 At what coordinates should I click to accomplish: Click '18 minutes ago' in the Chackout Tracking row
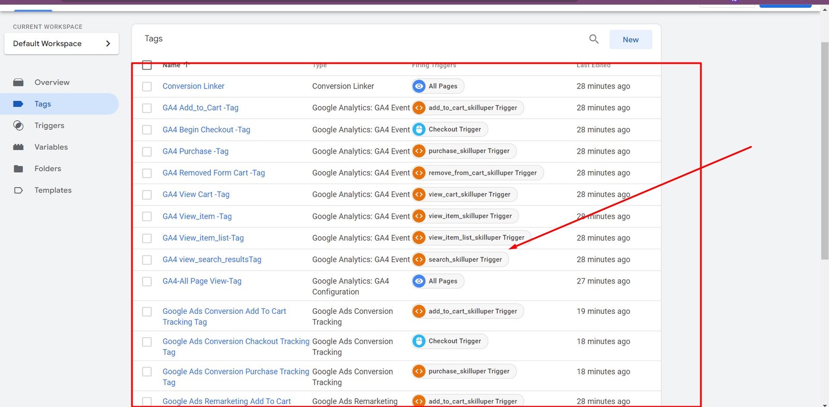[x=604, y=341]
